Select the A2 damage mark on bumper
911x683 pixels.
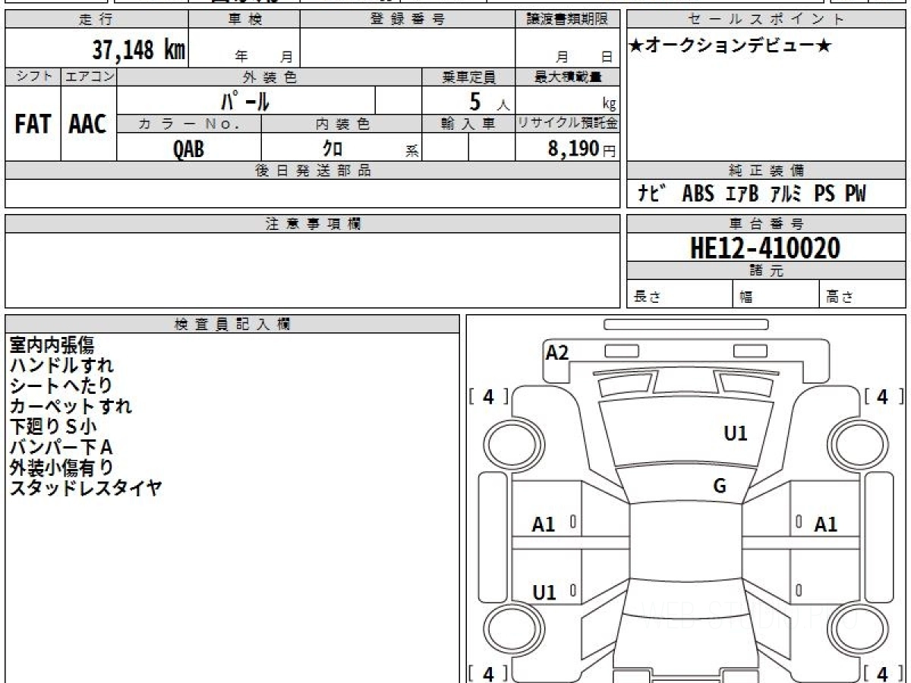557,352
